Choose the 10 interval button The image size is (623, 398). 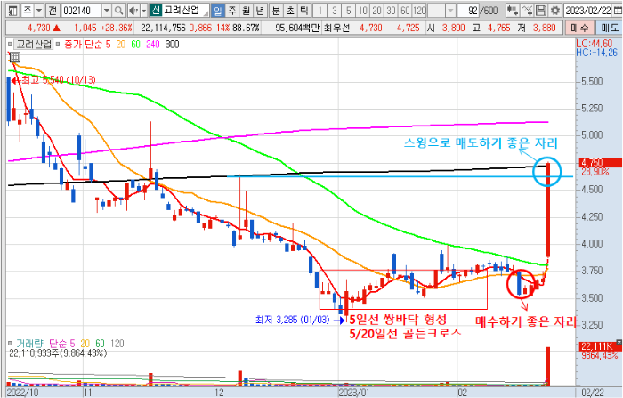[x=363, y=11]
